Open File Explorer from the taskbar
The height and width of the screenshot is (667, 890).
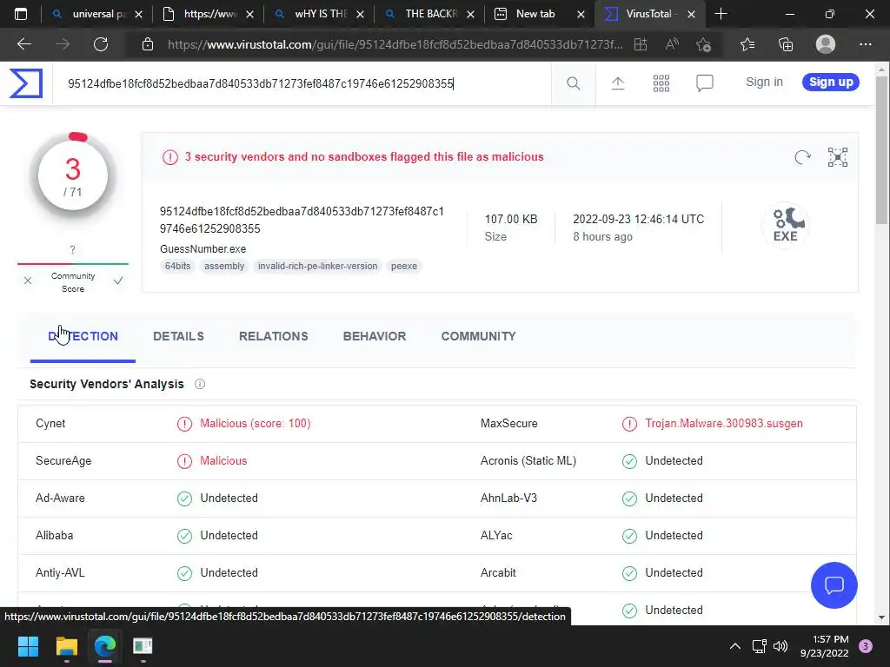coord(66,646)
